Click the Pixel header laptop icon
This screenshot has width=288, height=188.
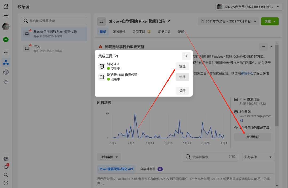click(x=102, y=21)
